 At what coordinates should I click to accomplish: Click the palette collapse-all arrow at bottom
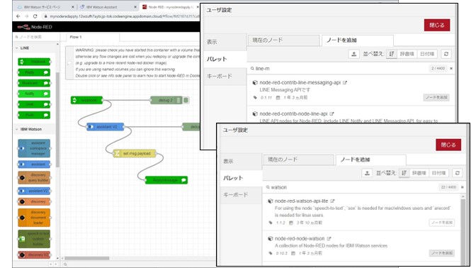tap(51, 264)
